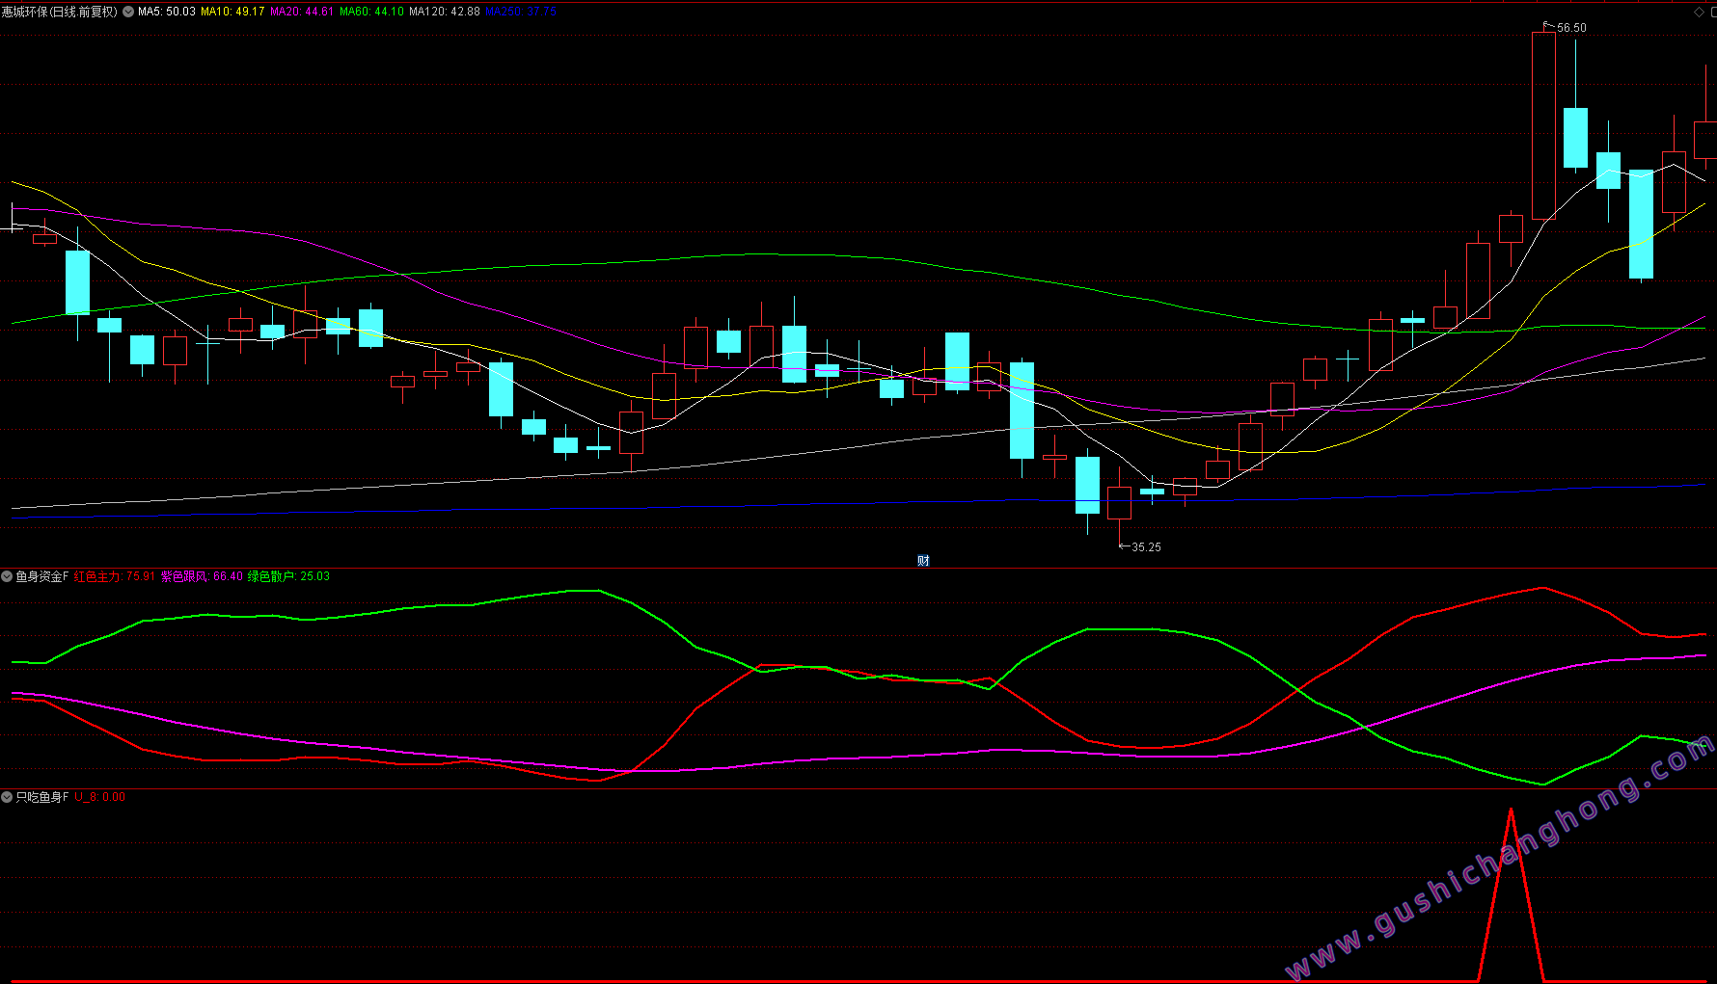The height and width of the screenshot is (984, 1717).
Task: Click the U_8: 0.00 value
Action: pos(100,797)
